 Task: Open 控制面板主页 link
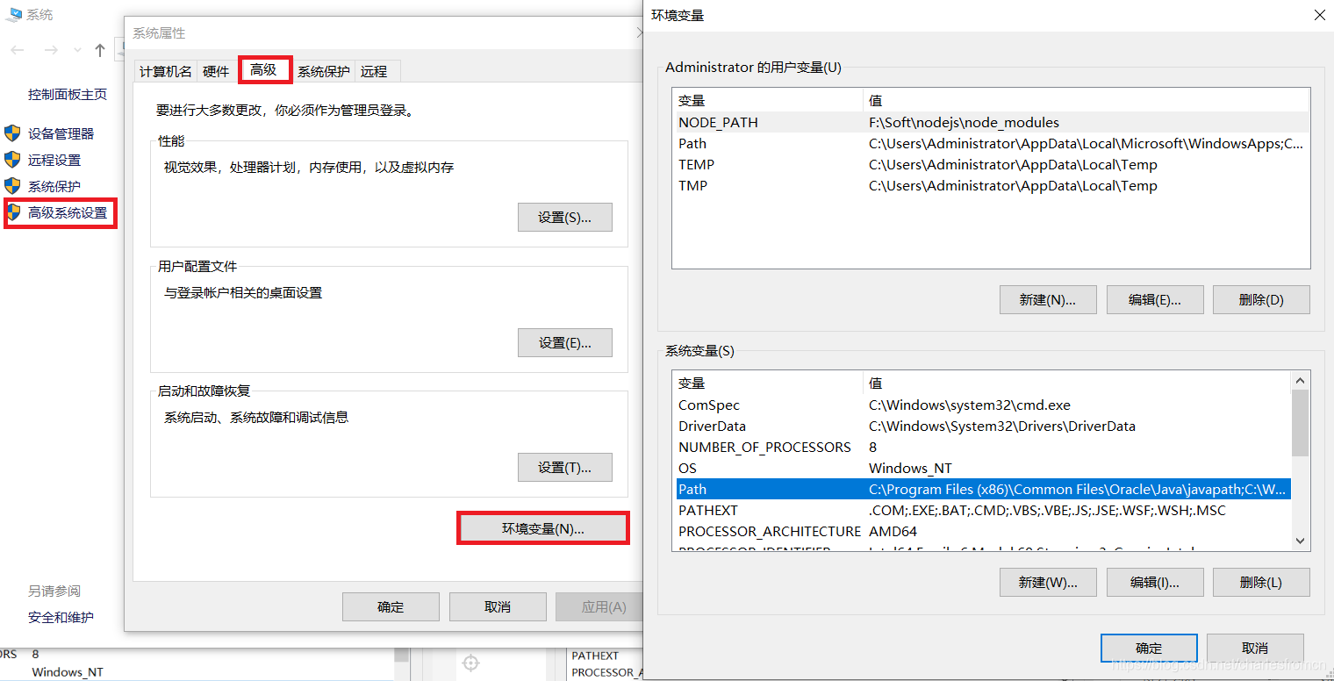[x=68, y=94]
